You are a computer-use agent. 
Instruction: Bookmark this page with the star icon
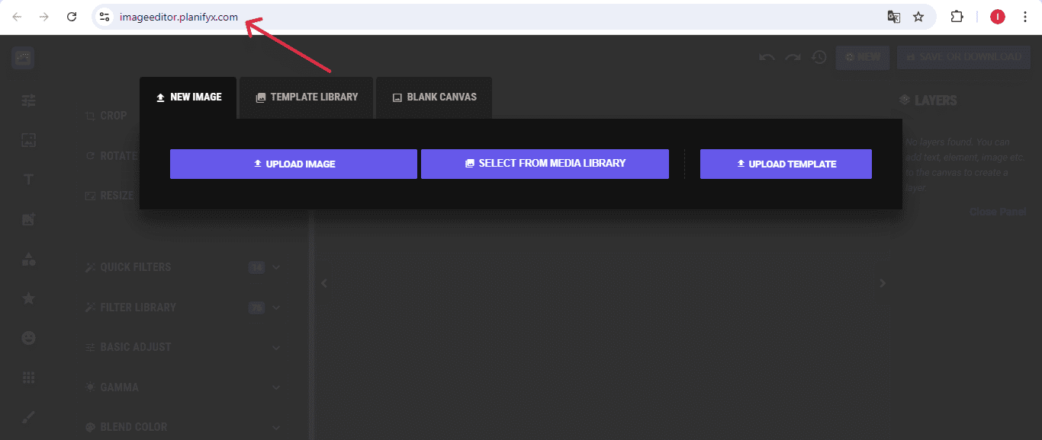coord(918,17)
